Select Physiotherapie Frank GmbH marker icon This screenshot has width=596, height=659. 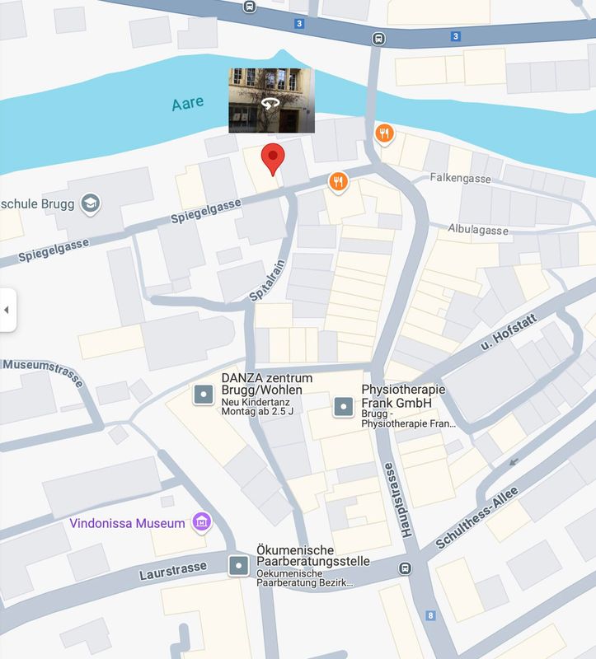click(344, 407)
